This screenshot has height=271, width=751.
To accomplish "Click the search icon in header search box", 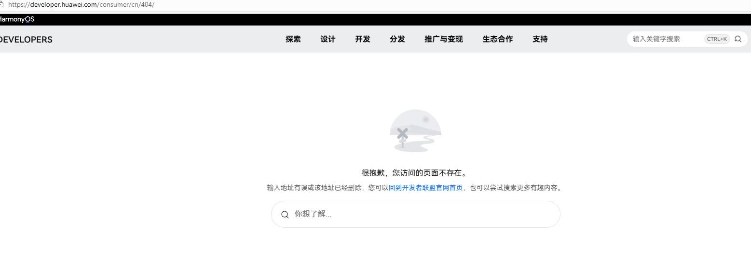I will [738, 39].
